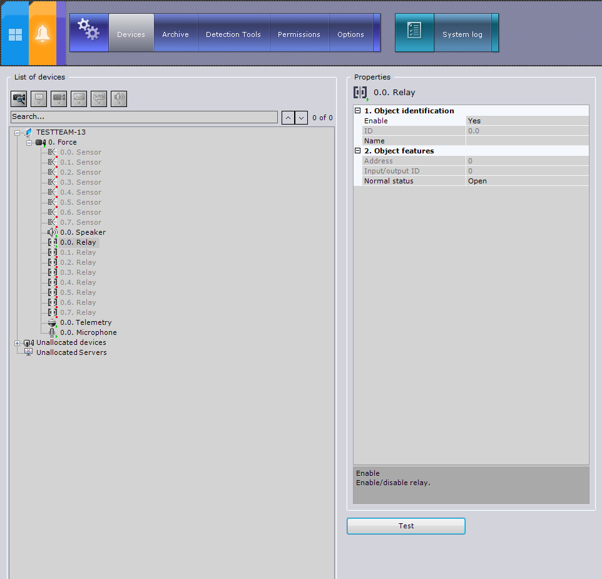Screen dimensions: 602x579
Task: Open the layouts panel with blue grid icon
Action: (x=15, y=34)
